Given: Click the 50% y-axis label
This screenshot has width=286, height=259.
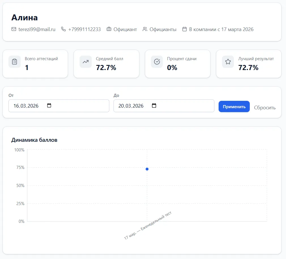Looking at the screenshot, I should click(20, 186).
